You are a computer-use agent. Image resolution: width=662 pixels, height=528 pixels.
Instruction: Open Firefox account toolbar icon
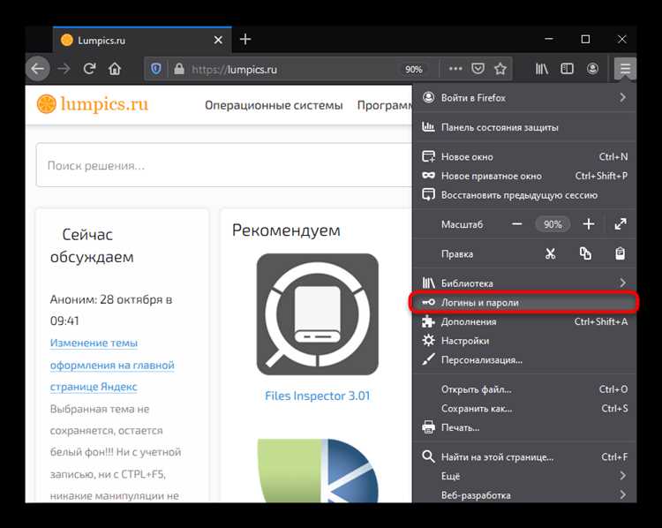point(592,69)
